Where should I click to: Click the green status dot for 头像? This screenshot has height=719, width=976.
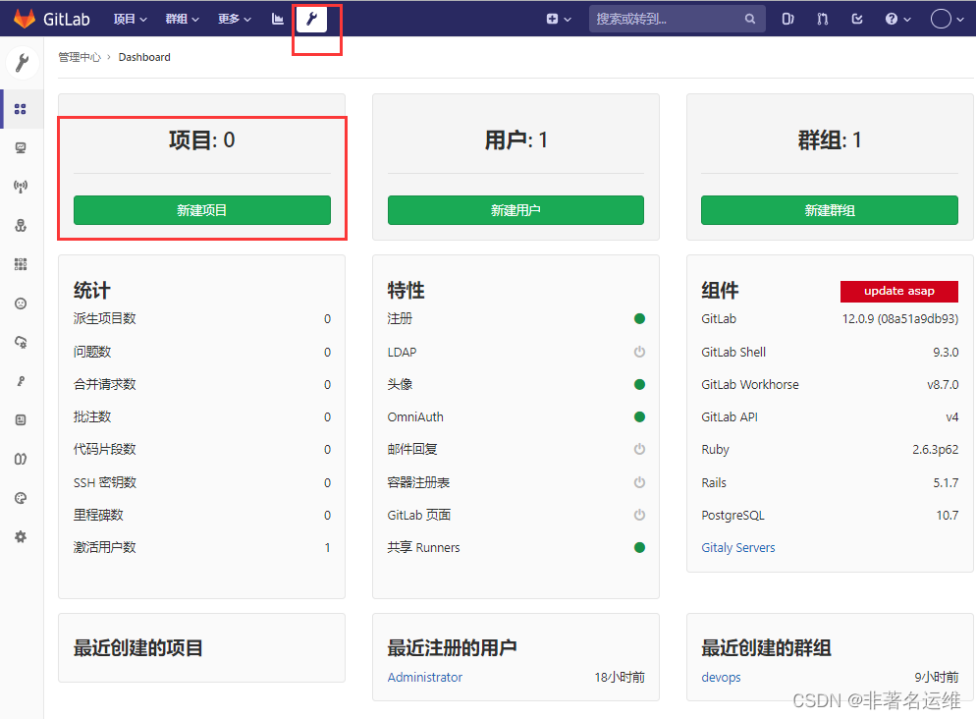pyautogui.click(x=639, y=384)
